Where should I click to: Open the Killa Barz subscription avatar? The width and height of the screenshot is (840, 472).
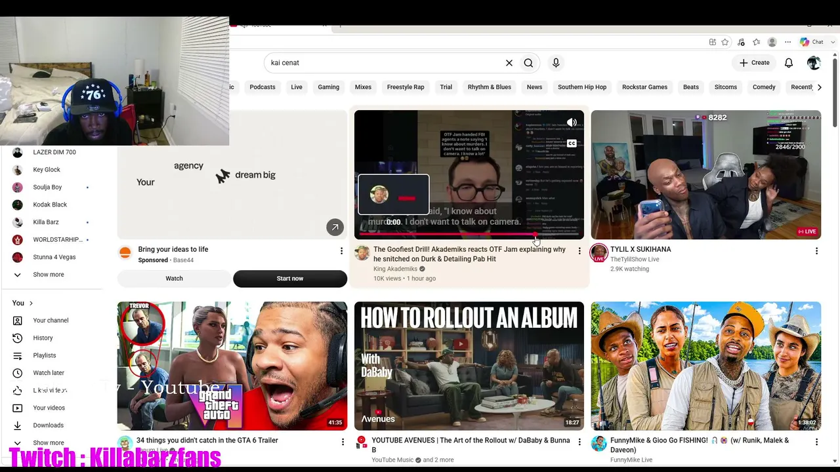click(18, 222)
